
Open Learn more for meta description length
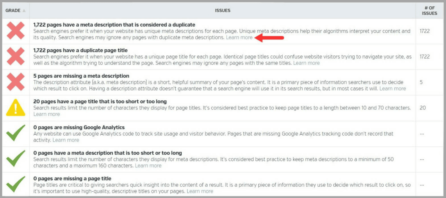click(148, 166)
